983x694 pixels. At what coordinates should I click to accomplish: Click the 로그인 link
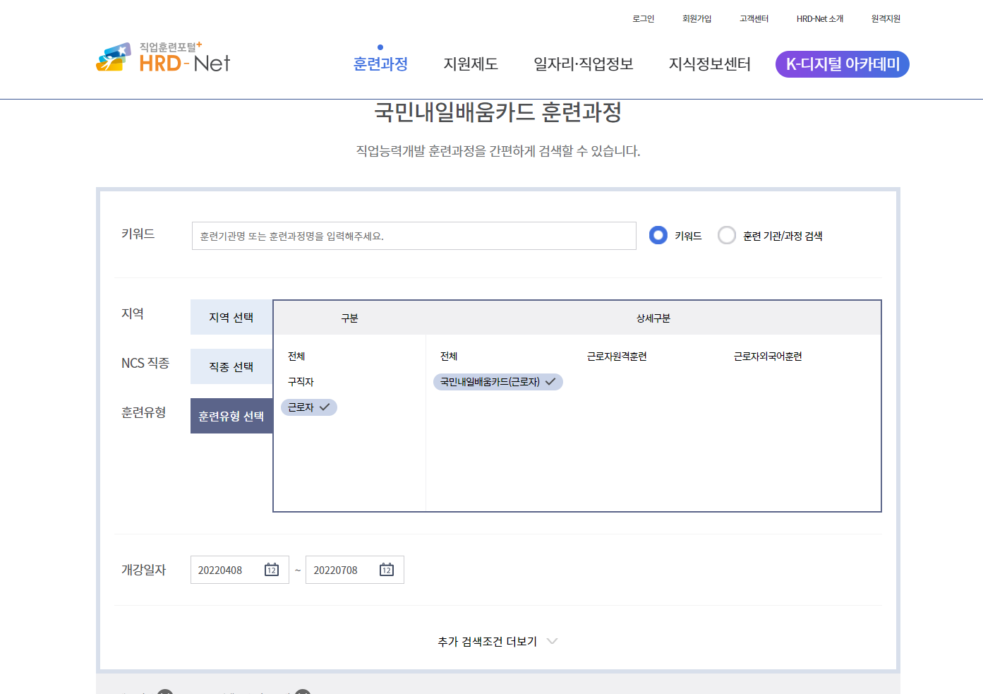pyautogui.click(x=644, y=19)
